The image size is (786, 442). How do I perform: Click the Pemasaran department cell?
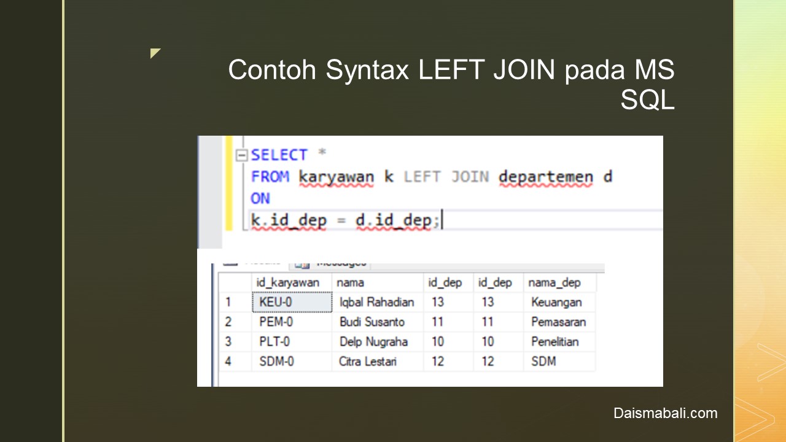point(558,322)
